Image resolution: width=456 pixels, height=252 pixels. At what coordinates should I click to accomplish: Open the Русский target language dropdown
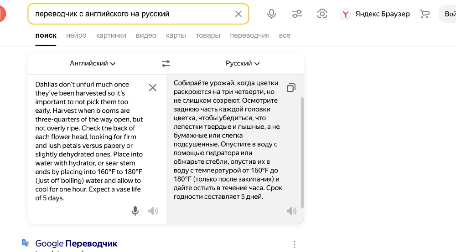pyautogui.click(x=243, y=63)
